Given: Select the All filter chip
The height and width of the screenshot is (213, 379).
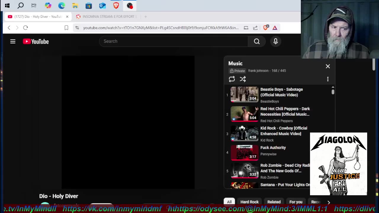Looking at the screenshot, I should click(229, 202).
